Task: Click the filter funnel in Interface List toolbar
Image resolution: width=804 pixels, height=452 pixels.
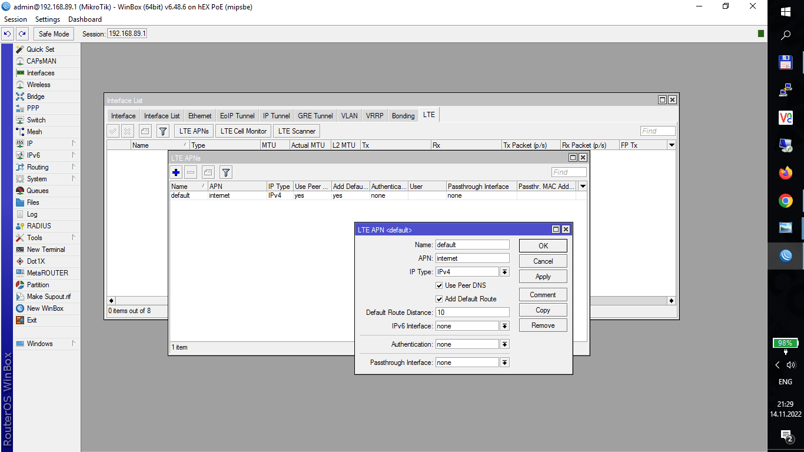Action: click(163, 131)
